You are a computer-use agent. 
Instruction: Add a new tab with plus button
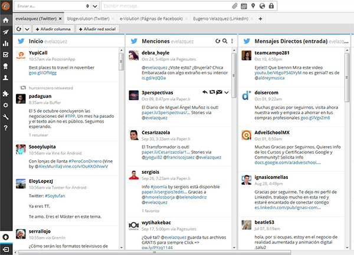(261, 19)
